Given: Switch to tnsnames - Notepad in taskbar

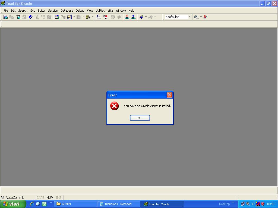Looking at the screenshot, I should (x=118, y=204).
